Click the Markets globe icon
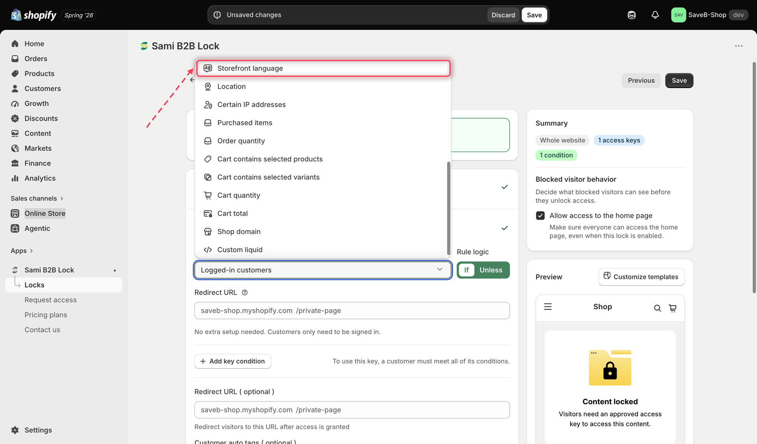 [15, 149]
